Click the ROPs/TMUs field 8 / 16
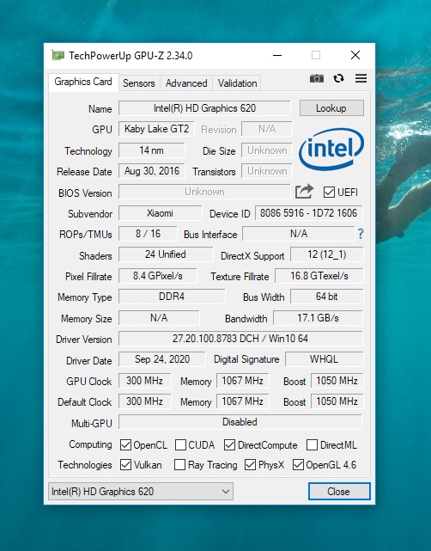Screen dimensions: 431x551 [x=148, y=234]
